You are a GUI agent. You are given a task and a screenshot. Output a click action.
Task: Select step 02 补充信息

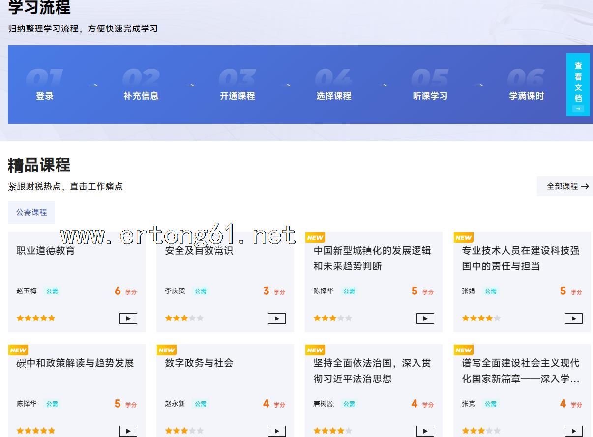141,96
